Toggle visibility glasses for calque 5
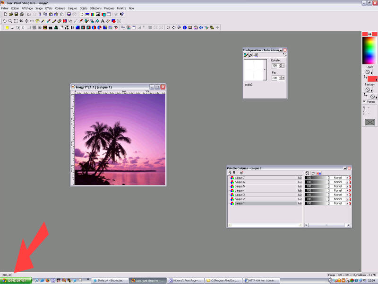Screen dimensions: 378x284 click(300, 186)
